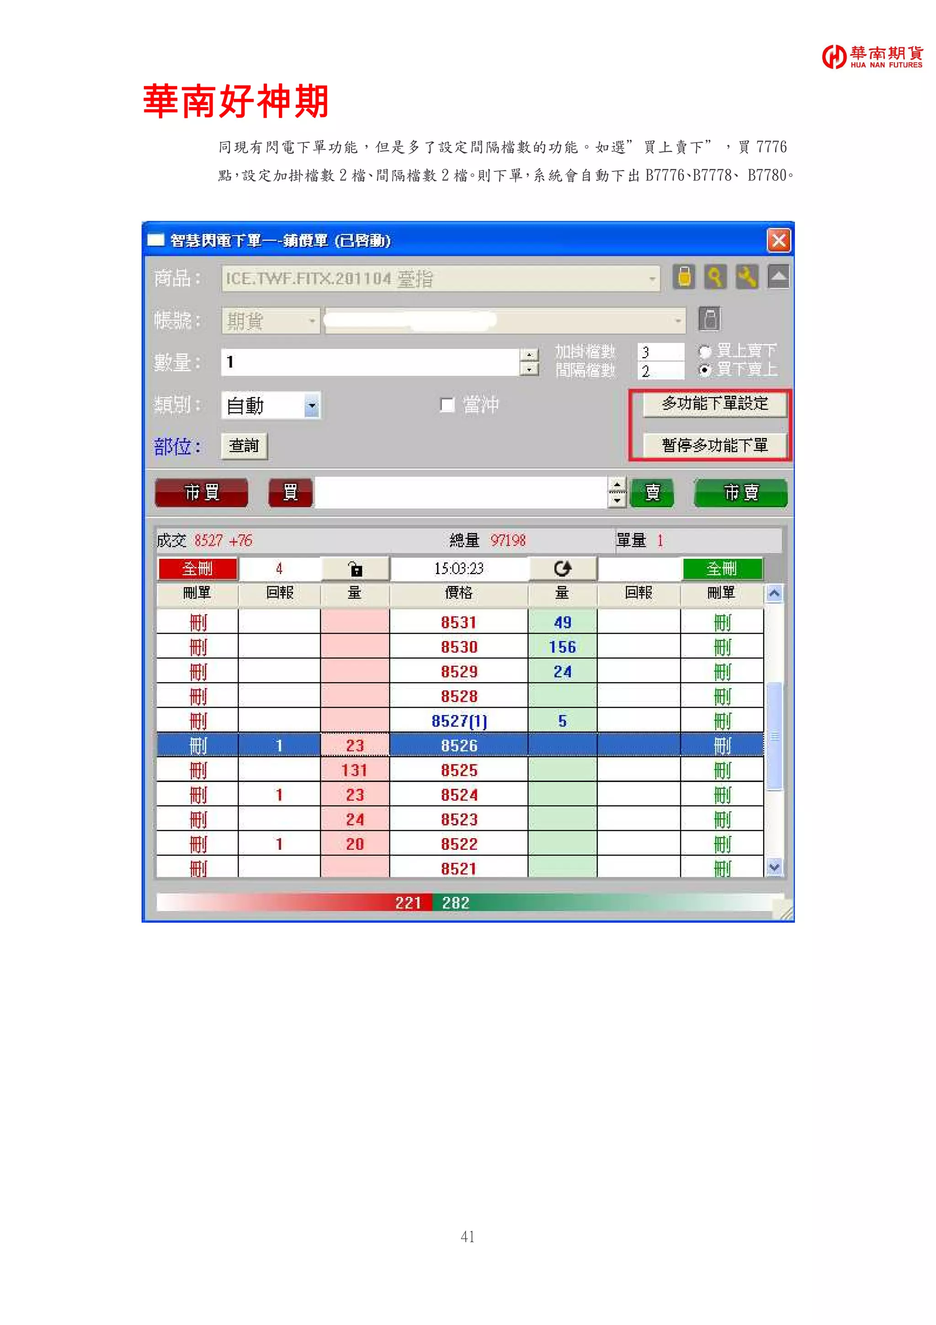Image resolution: width=936 pixels, height=1325 pixels.
Task: Click the red 刪 in the 8531 row
Action: click(197, 623)
